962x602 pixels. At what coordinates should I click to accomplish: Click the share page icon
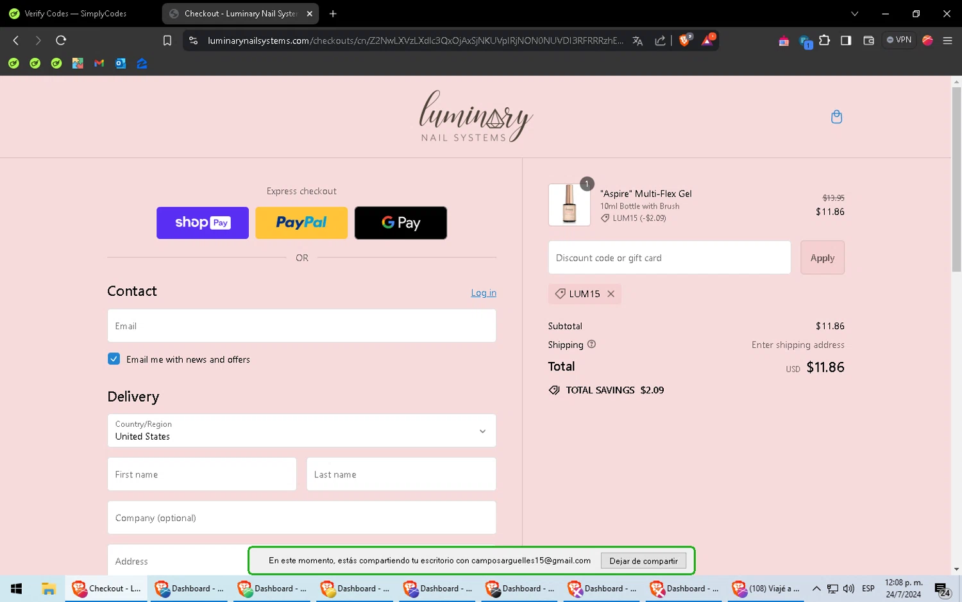[x=660, y=40]
